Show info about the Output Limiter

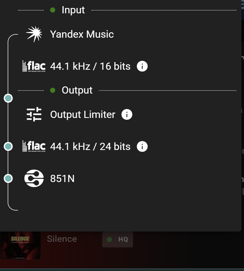click(127, 114)
